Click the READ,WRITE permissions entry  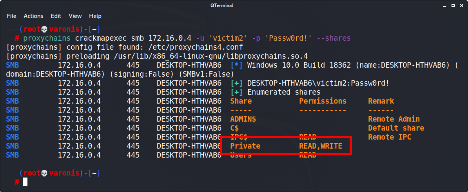(321, 146)
